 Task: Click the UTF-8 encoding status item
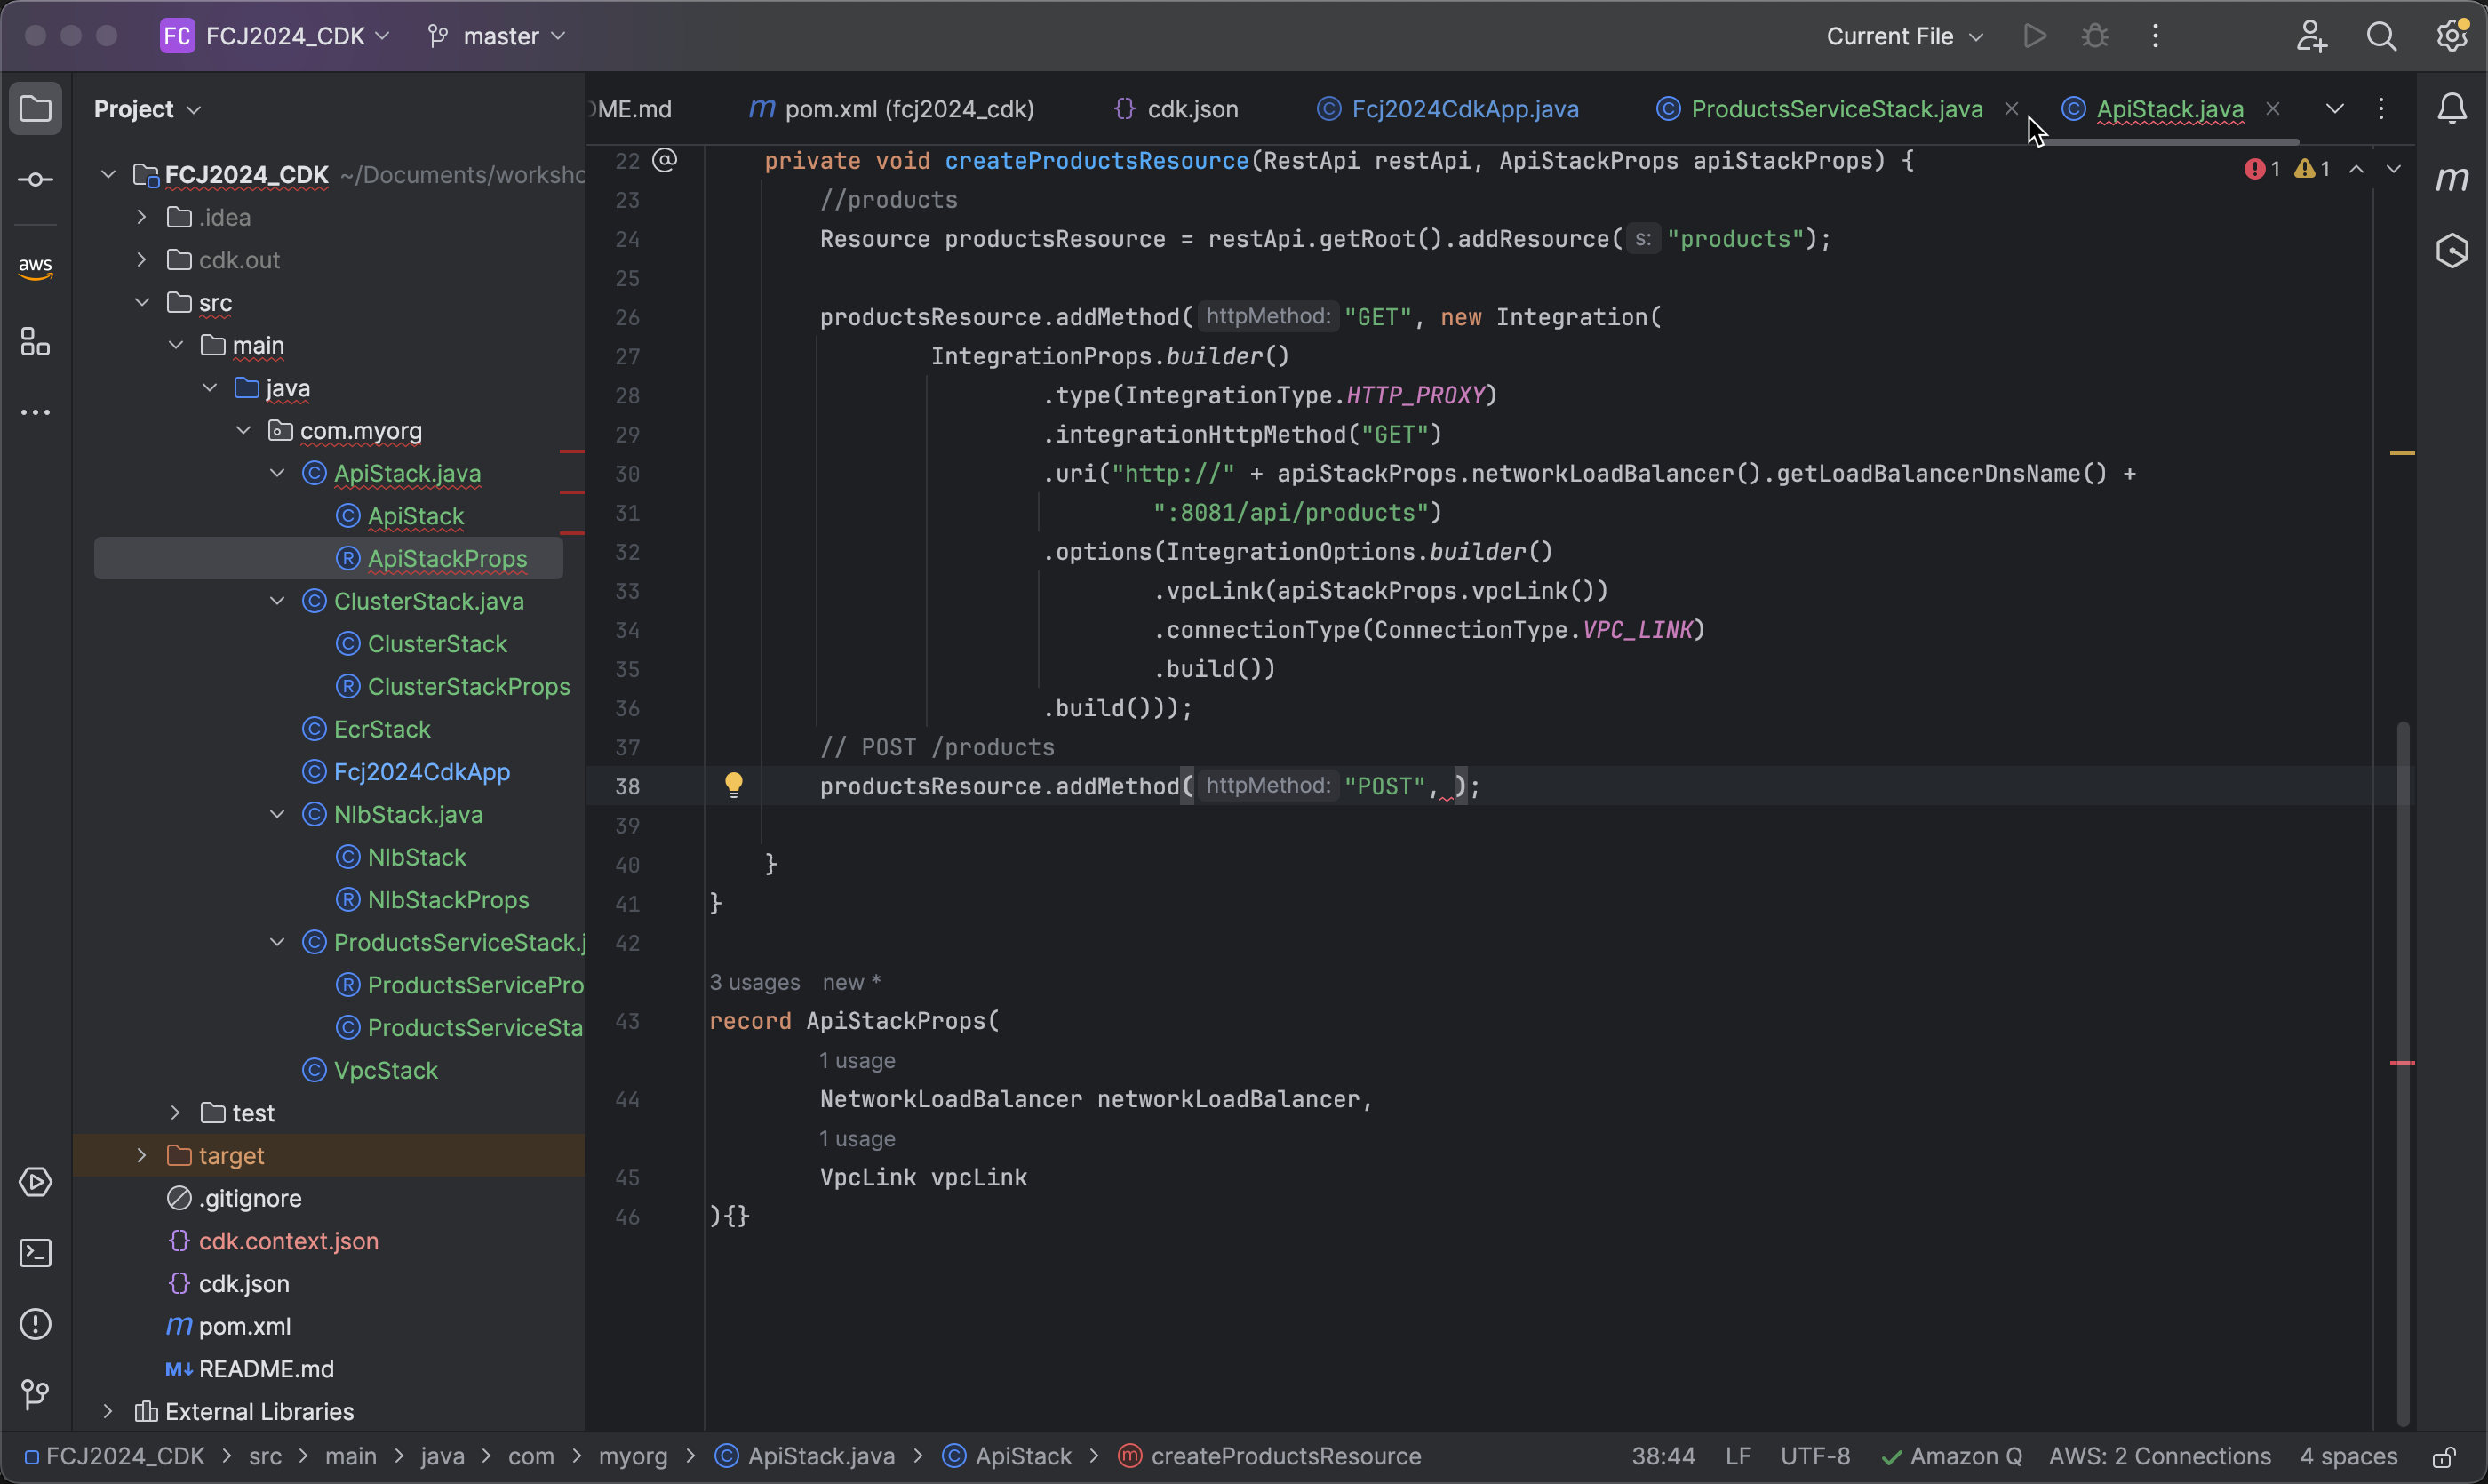point(1814,1457)
